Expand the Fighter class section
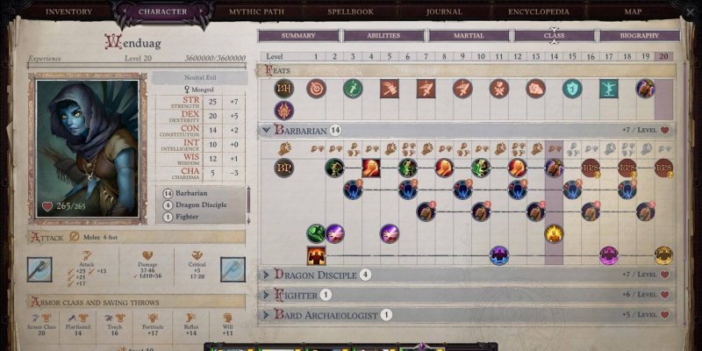Viewport: 702px width, 351px height. (266, 295)
